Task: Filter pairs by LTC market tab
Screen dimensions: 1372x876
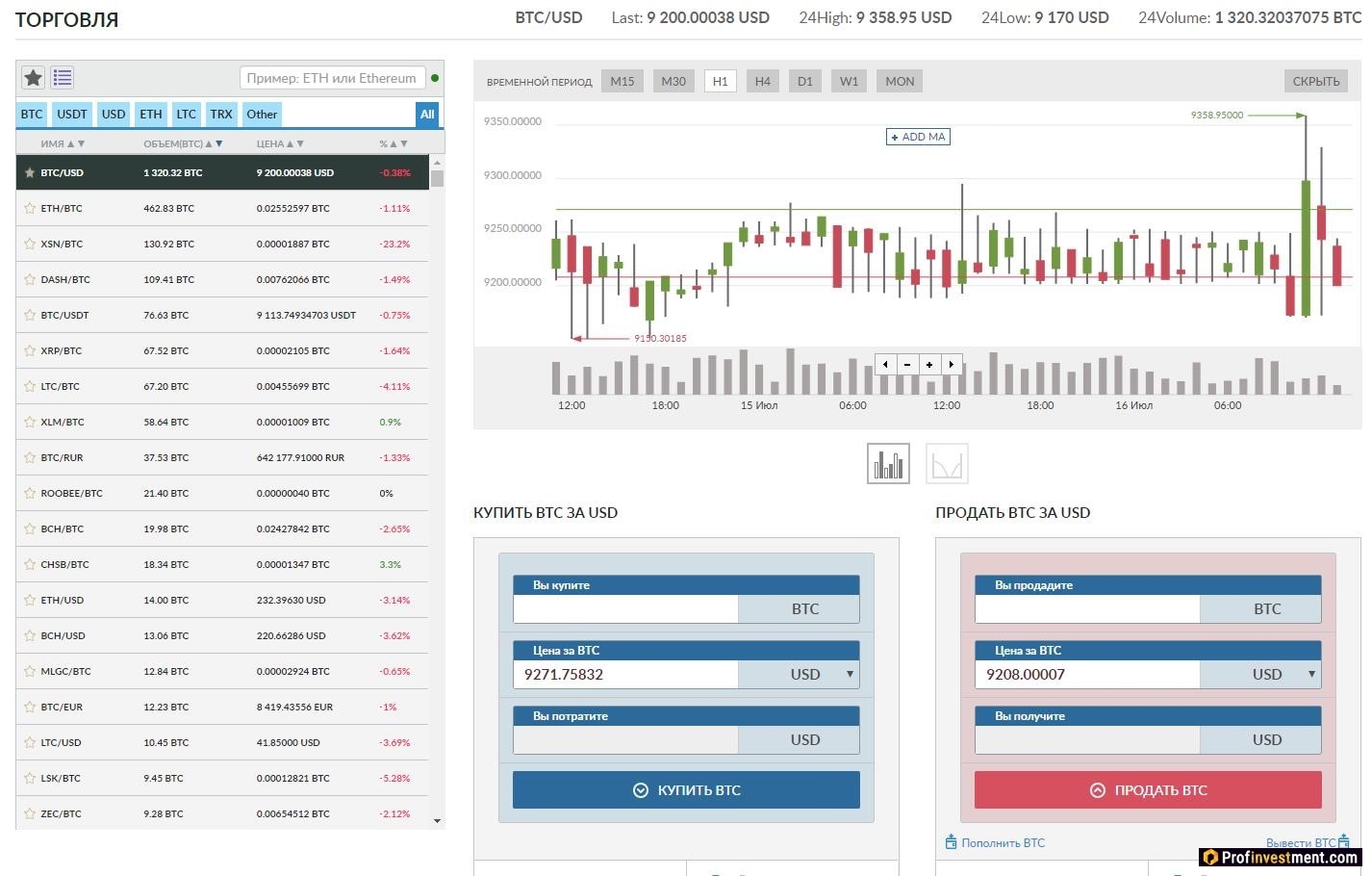Action: click(186, 114)
